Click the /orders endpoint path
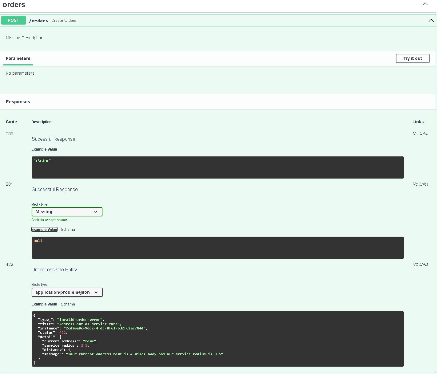Viewport: 438px width, 374px height. [x=38, y=21]
